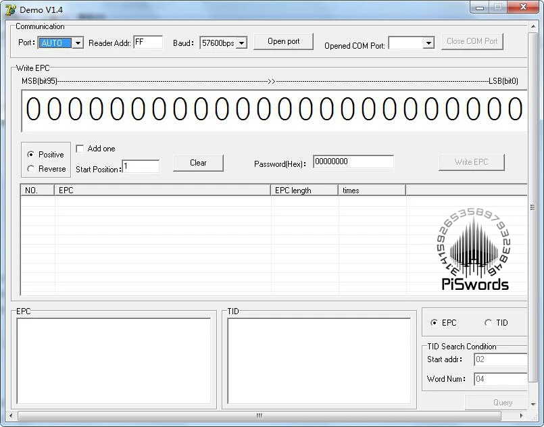Choose the TID radio option
The height and width of the screenshot is (427, 544).
point(488,322)
